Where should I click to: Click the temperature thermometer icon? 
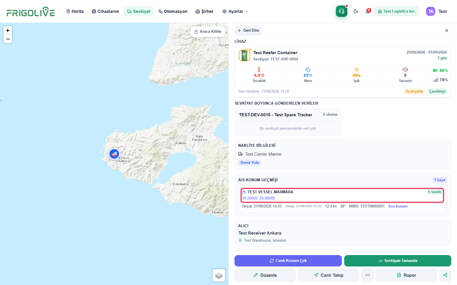[259, 70]
